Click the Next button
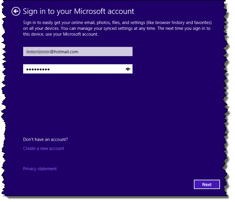This screenshot has height=202, width=235. pos(207,184)
